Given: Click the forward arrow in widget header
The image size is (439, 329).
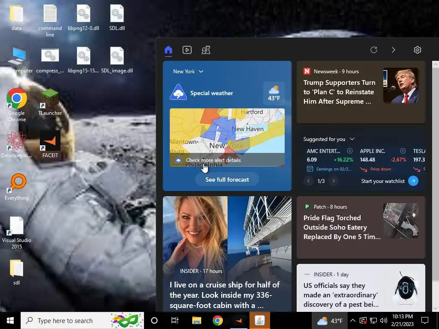Looking at the screenshot, I should 394,50.
